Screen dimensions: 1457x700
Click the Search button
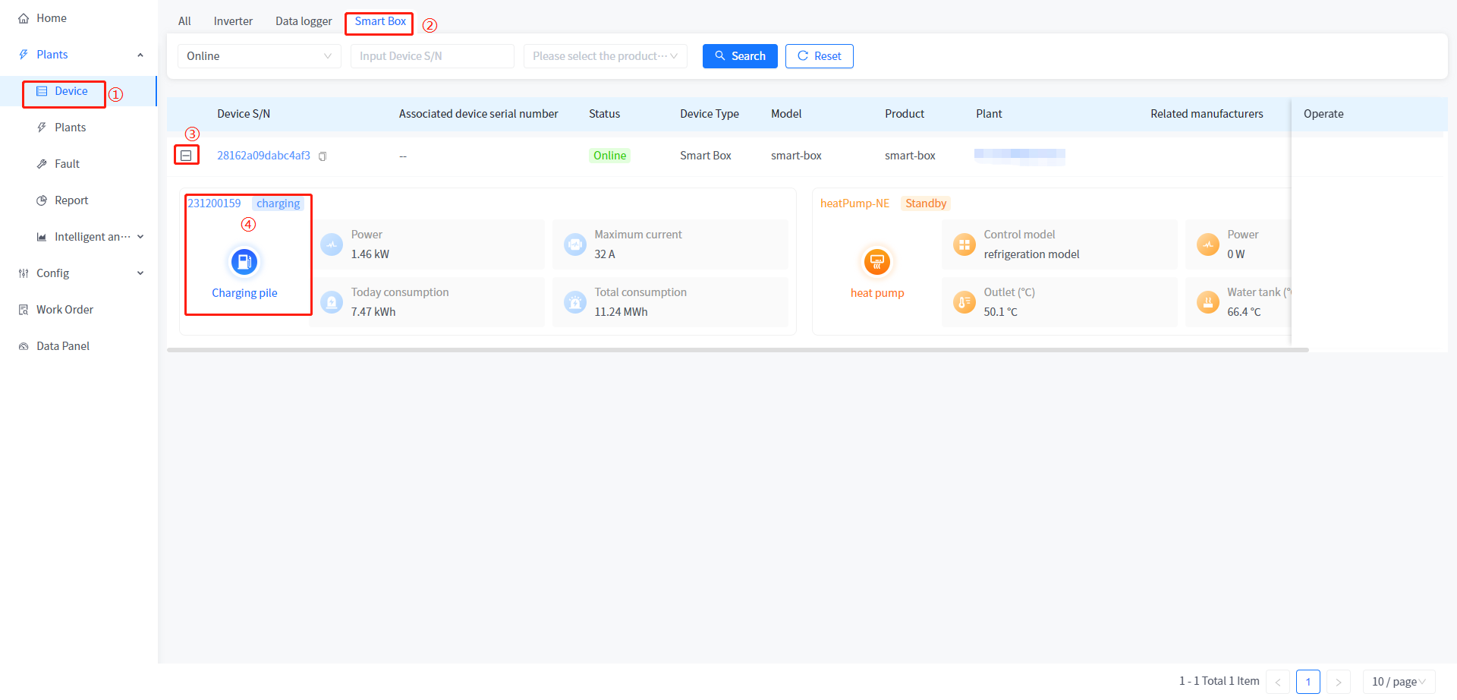coord(740,56)
